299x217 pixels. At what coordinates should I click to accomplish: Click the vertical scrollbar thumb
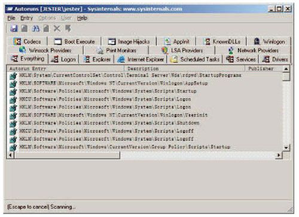(x=286, y=76)
